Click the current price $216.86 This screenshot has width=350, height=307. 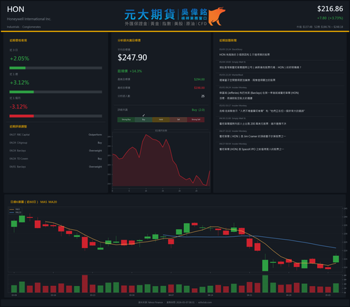[330, 9]
